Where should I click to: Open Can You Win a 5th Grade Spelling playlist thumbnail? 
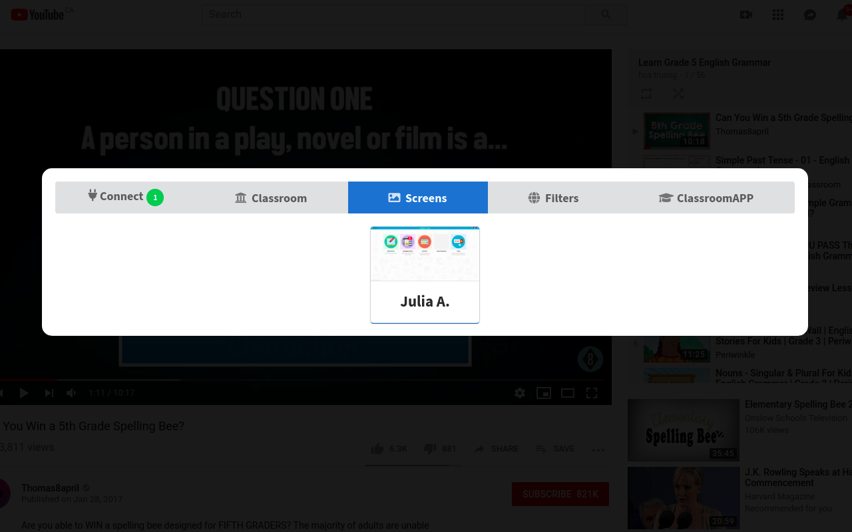pos(676,130)
